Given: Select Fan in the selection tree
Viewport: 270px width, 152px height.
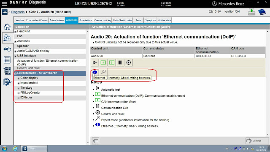Looking at the screenshot, I should pos(50,36).
